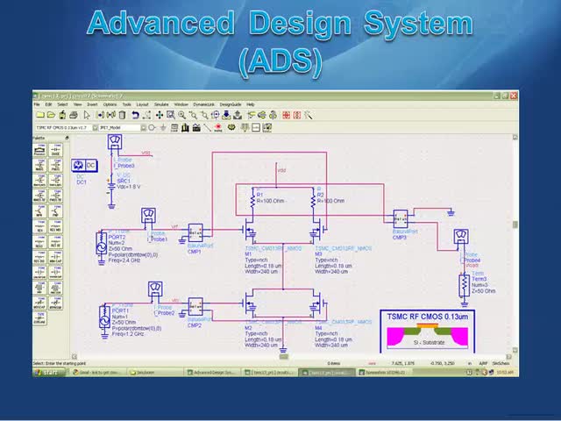Open the DynamicLink menu
Screen dimensions: 561x421
point(204,104)
